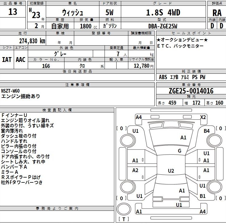
Task: Select the door shape value 5W
Action: tap(109, 12)
